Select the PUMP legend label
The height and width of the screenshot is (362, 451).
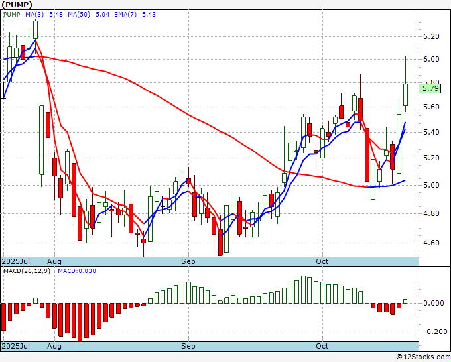click(x=12, y=15)
